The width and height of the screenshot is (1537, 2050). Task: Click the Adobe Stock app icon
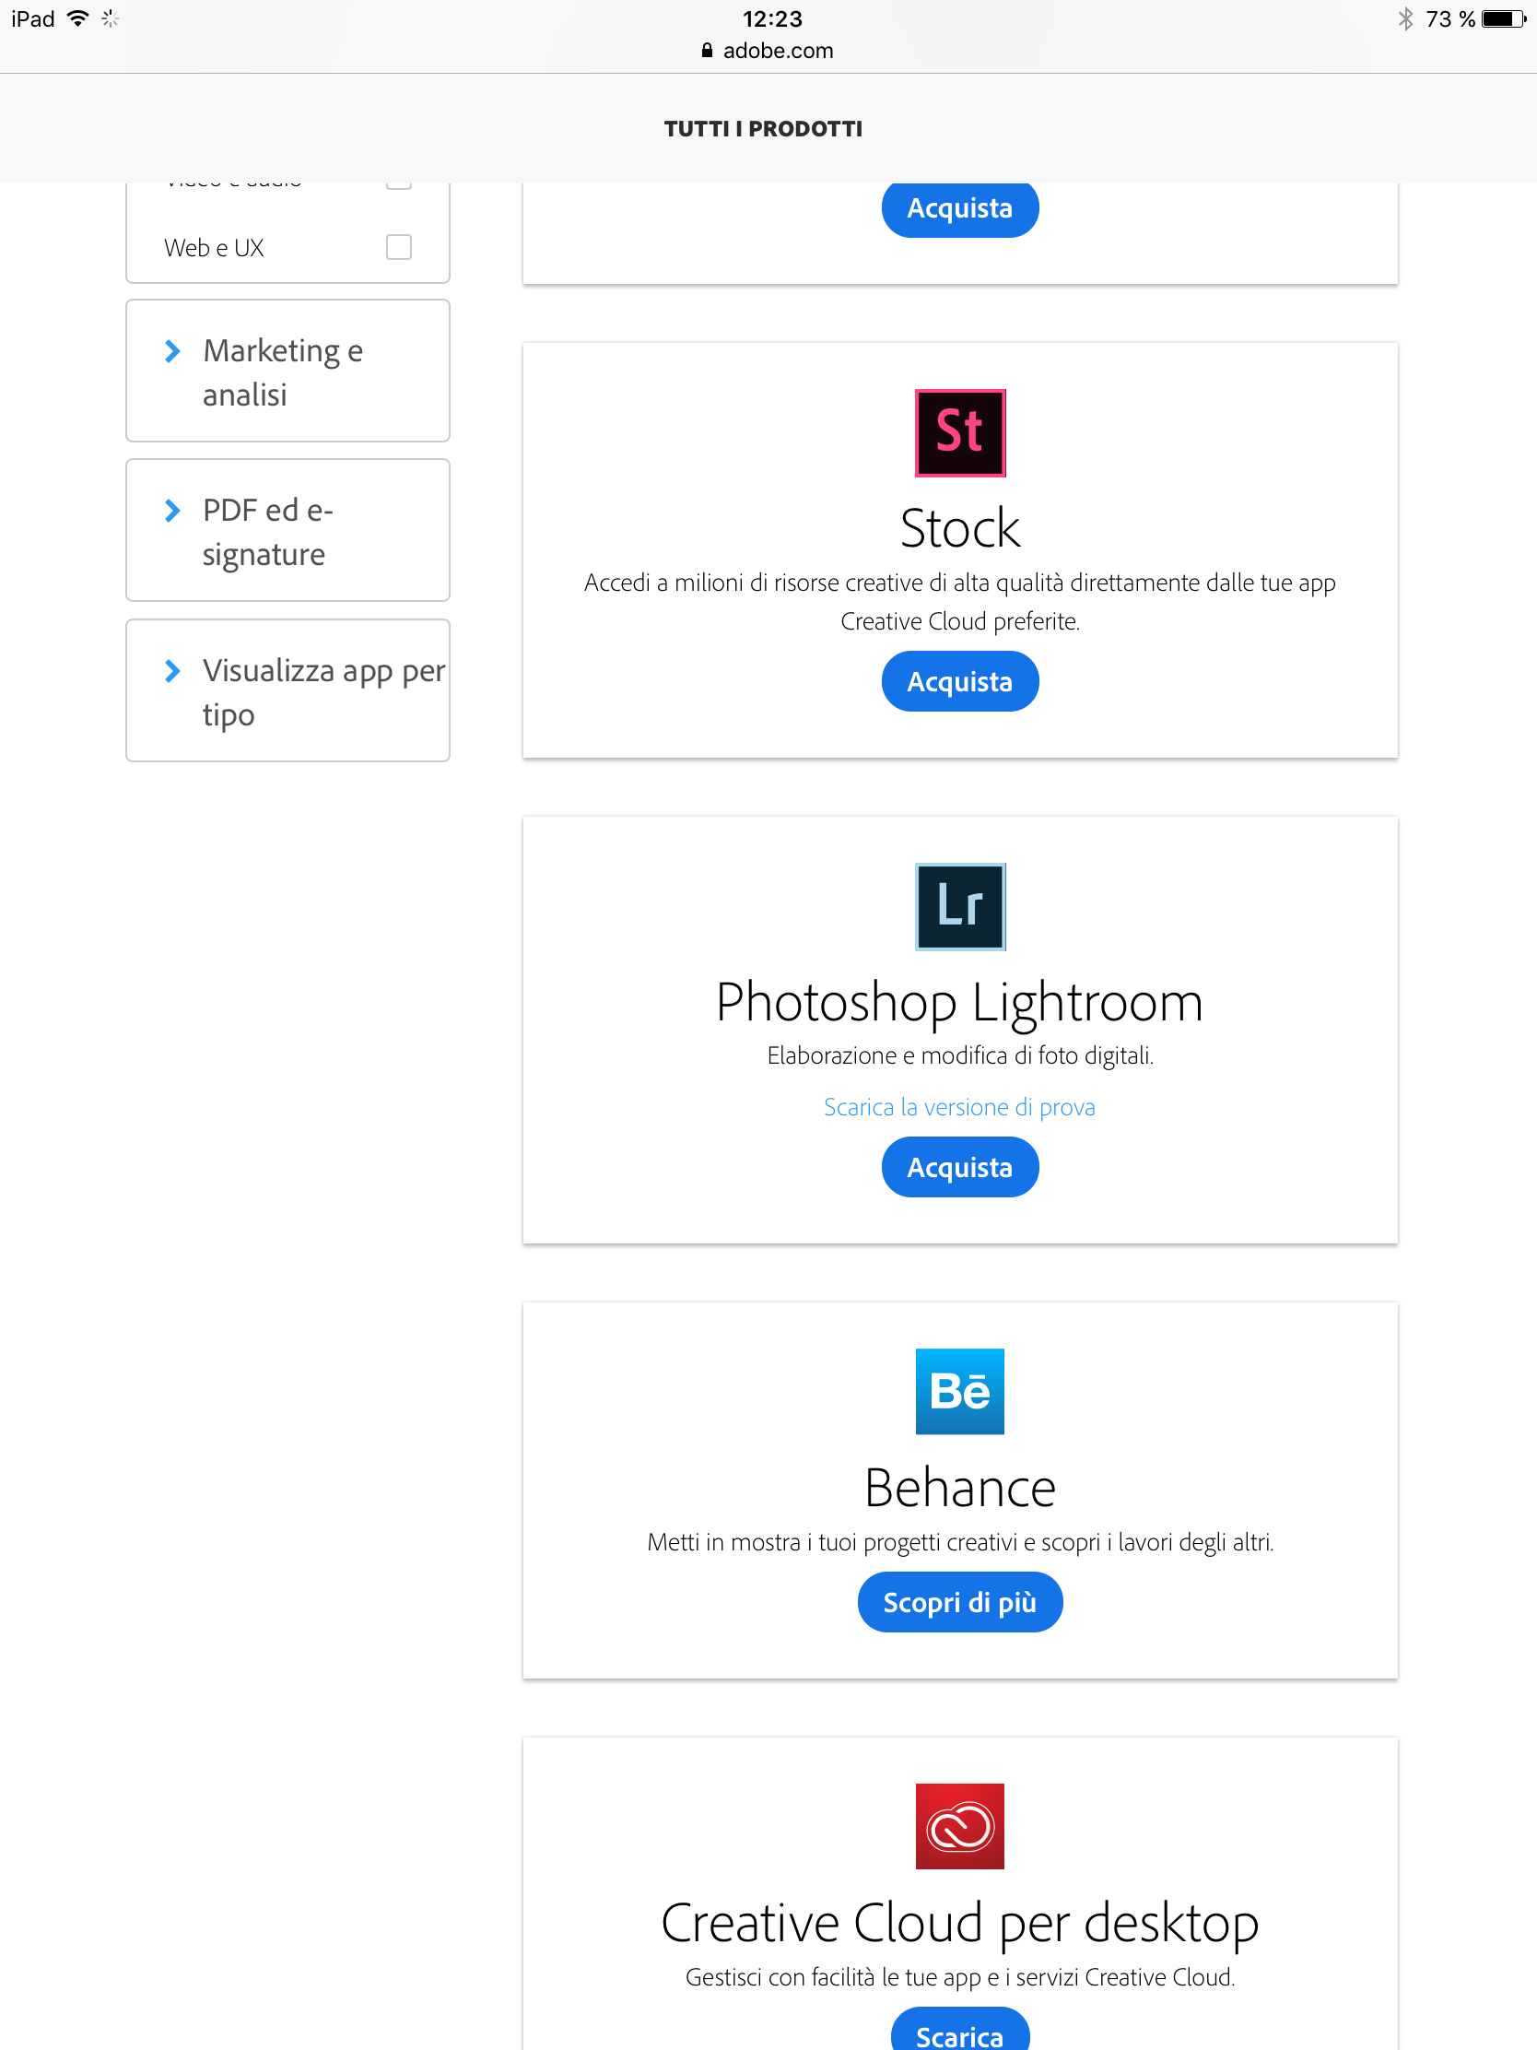960,433
